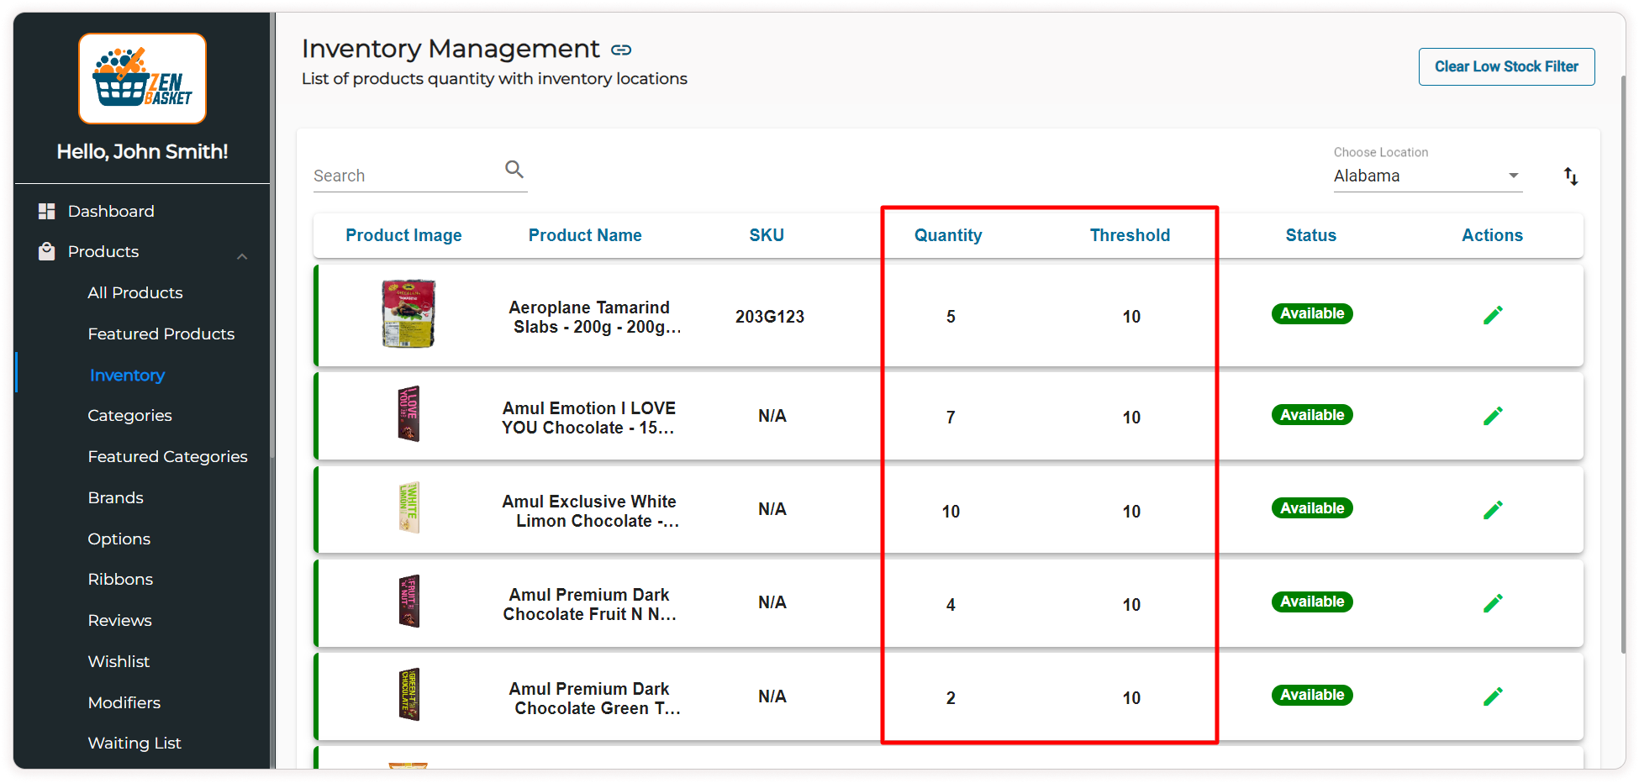Viewport: 1639px width, 783px height.
Task: Click the Available badge for Amul White Limon
Action: point(1312,508)
